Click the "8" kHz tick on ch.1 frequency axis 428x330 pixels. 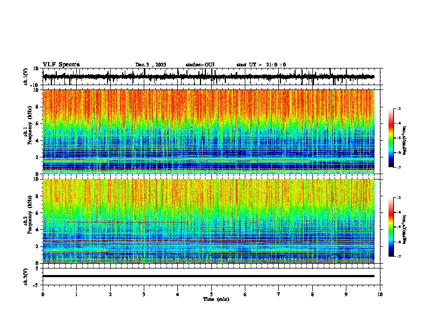click(x=38, y=107)
